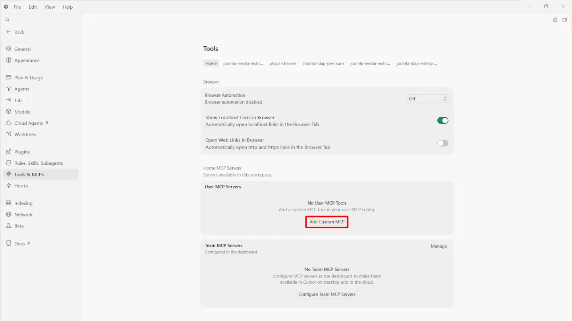Select Tools & MCPs in the sidebar
572x321 pixels.
[x=41, y=174]
